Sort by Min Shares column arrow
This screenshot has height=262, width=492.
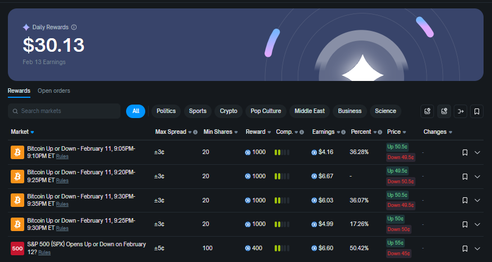(236, 132)
